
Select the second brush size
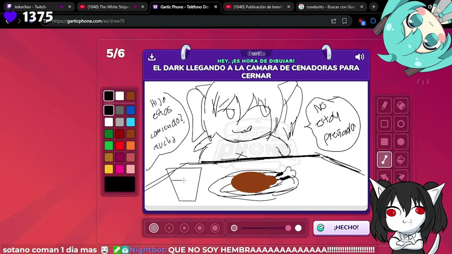click(x=169, y=228)
